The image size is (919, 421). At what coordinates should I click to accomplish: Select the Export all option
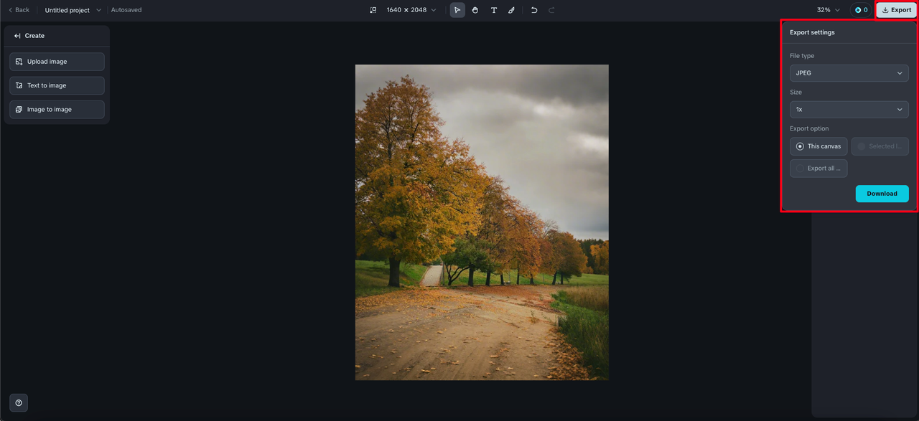(x=818, y=169)
